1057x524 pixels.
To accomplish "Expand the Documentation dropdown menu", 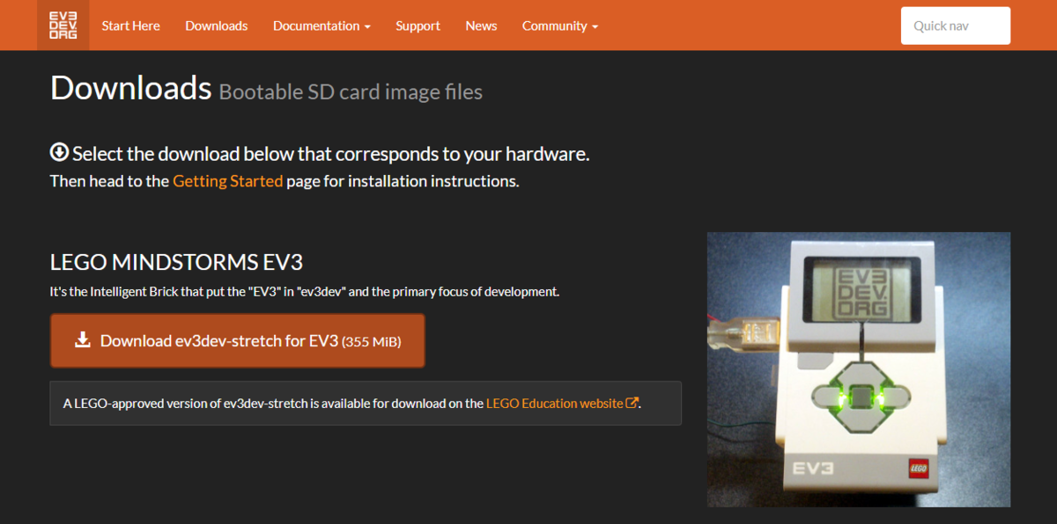I will 322,25.
